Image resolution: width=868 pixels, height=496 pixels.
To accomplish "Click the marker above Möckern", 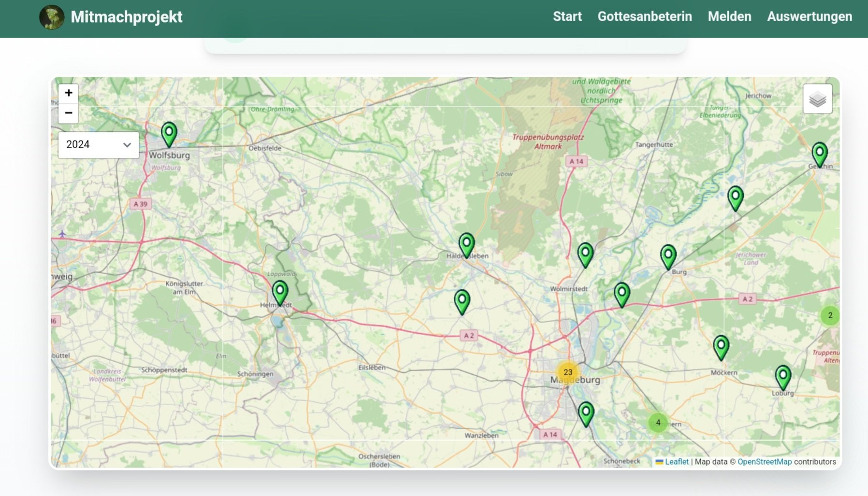I will [721, 347].
